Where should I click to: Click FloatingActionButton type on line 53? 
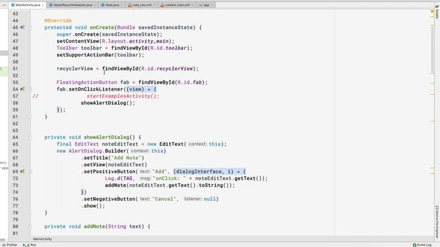pyautogui.click(x=87, y=82)
